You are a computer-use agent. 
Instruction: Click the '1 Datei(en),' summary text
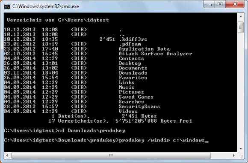[x=71, y=116]
